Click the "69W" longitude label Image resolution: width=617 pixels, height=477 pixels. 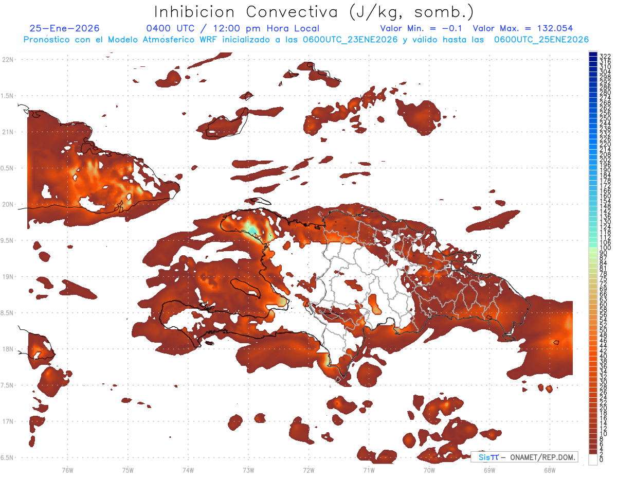tap(489, 470)
